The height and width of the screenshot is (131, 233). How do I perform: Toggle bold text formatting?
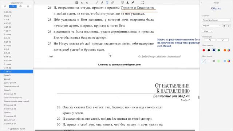[x=224, y=26]
